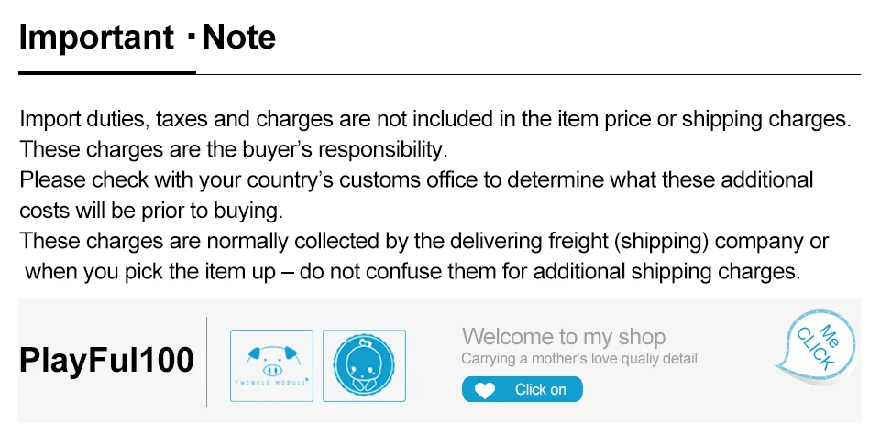Click the line about the delivering freight company

[x=423, y=241]
